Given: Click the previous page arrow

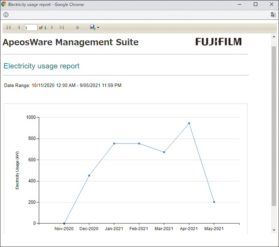Looking at the screenshot, I should [x=19, y=27].
